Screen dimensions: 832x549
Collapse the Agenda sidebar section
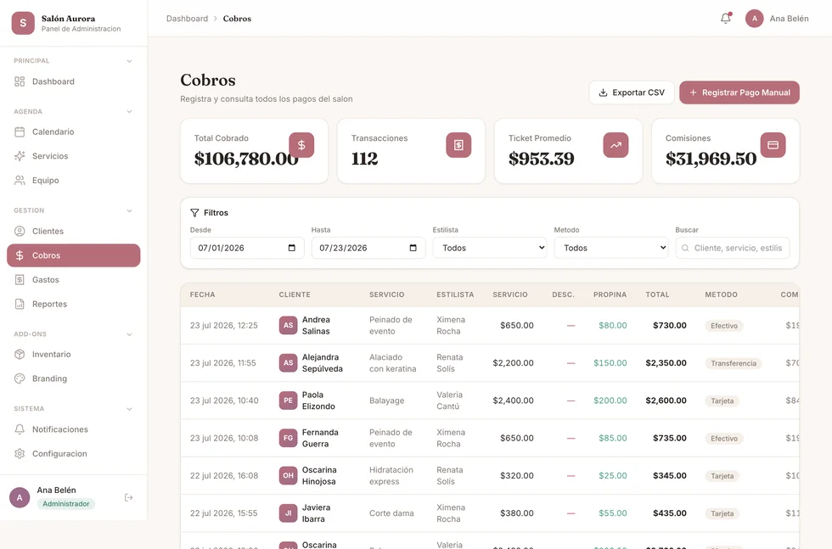click(129, 111)
